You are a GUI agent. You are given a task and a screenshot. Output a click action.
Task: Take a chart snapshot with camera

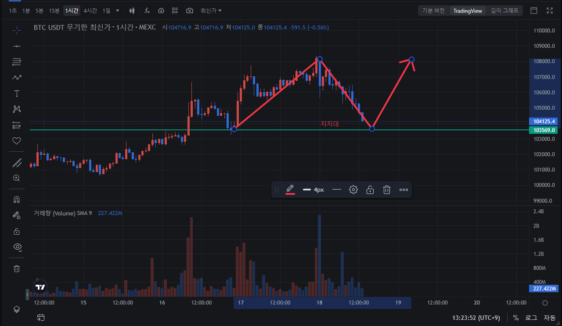[189, 11]
